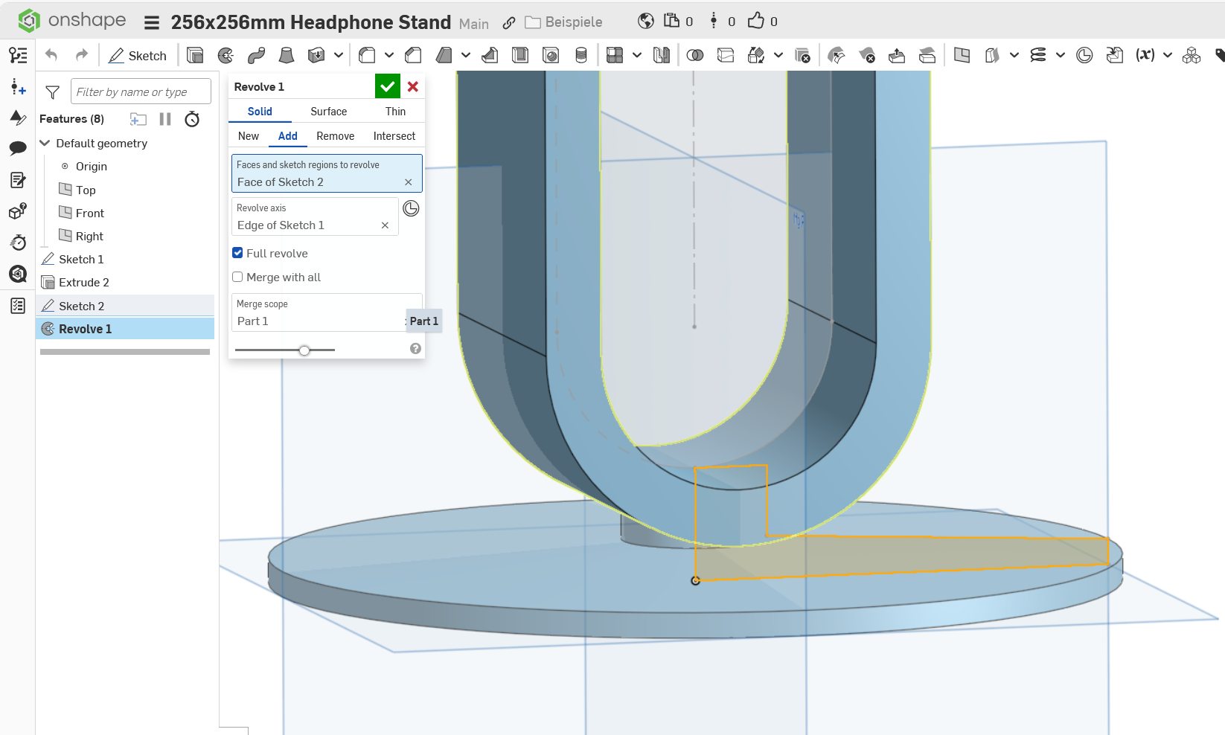Click the Filter by name or type field

pyautogui.click(x=141, y=92)
